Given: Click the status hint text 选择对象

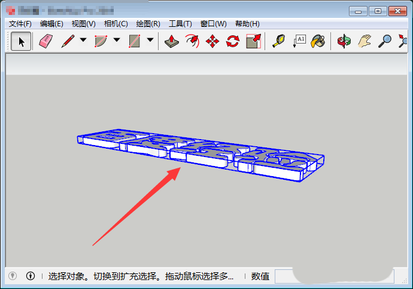Looking at the screenshot, I should click(69, 276).
